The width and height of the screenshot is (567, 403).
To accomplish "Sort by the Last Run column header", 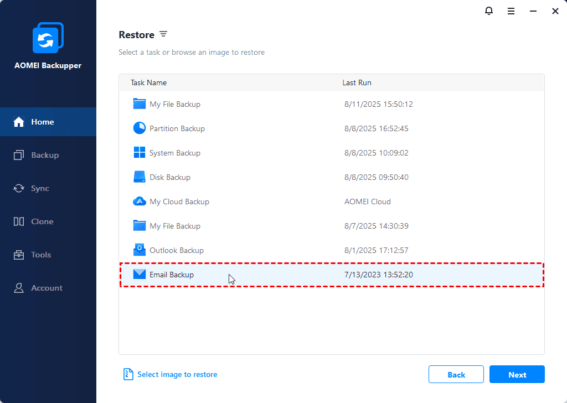I will click(x=357, y=82).
